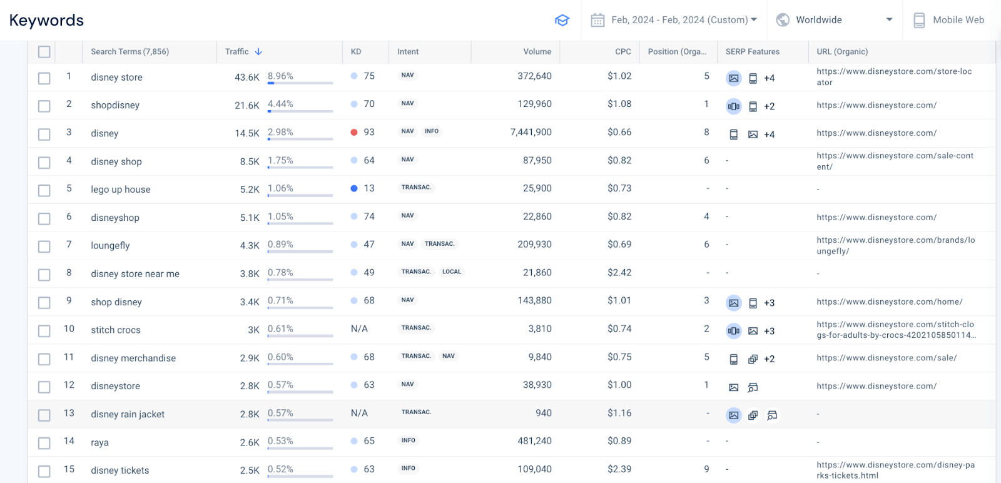The image size is (1001, 483).
Task: Open the learning academy graduation cap icon
Action: [x=562, y=20]
